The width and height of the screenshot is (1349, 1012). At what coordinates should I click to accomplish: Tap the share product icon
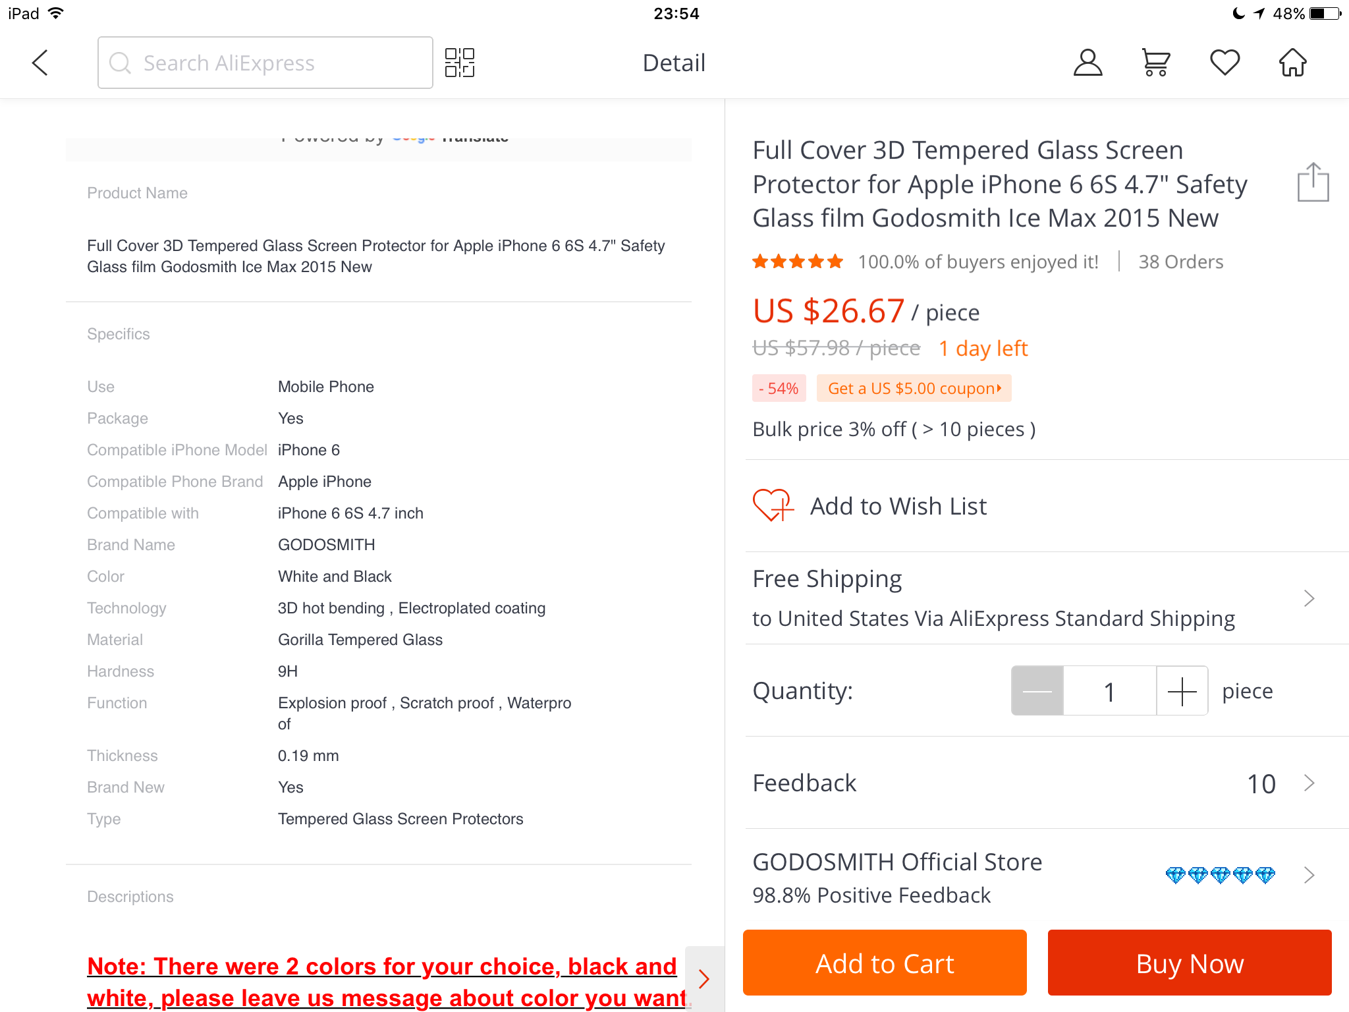click(x=1313, y=182)
